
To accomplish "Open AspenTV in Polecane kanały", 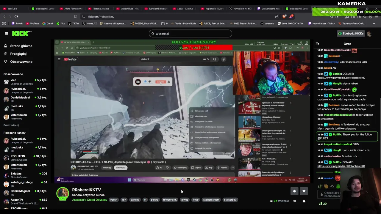I will coord(26,202).
